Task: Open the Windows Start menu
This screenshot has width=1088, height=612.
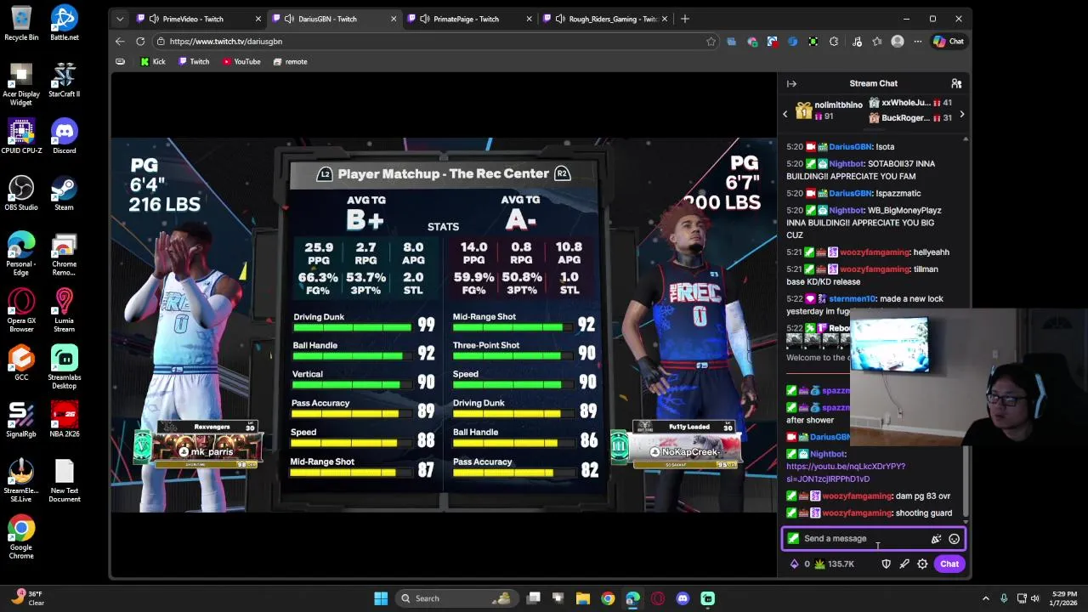Action: click(381, 598)
